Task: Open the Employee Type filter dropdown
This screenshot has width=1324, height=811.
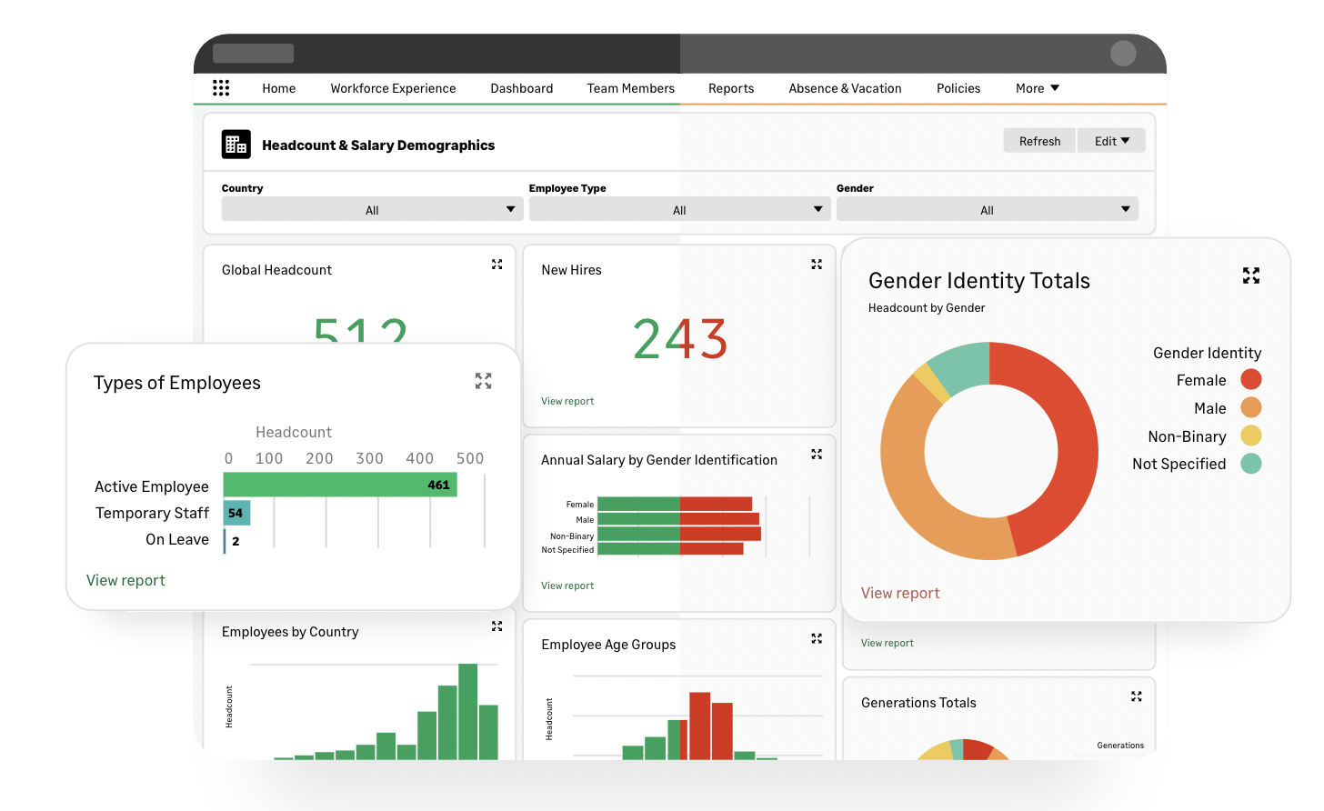Action: click(x=679, y=209)
